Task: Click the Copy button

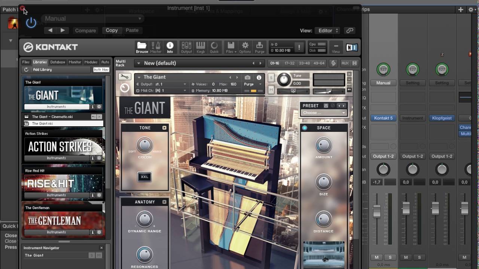Action: click(112, 31)
